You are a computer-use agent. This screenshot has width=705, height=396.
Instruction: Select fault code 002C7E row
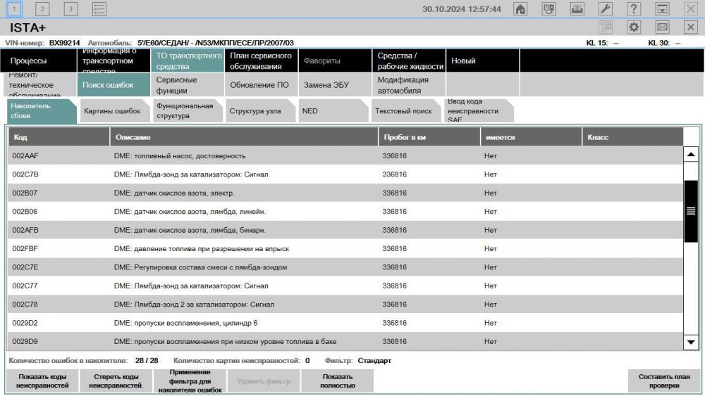(x=345, y=267)
